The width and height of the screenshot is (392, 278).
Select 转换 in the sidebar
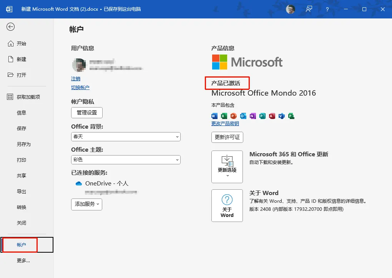point(21,207)
